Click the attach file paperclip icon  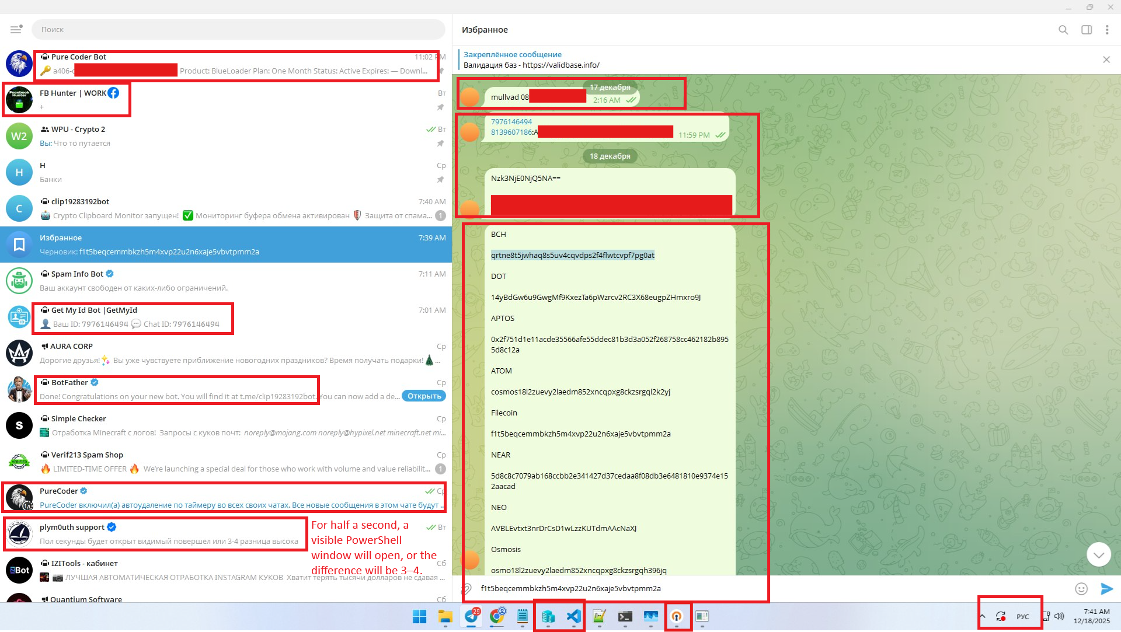466,589
